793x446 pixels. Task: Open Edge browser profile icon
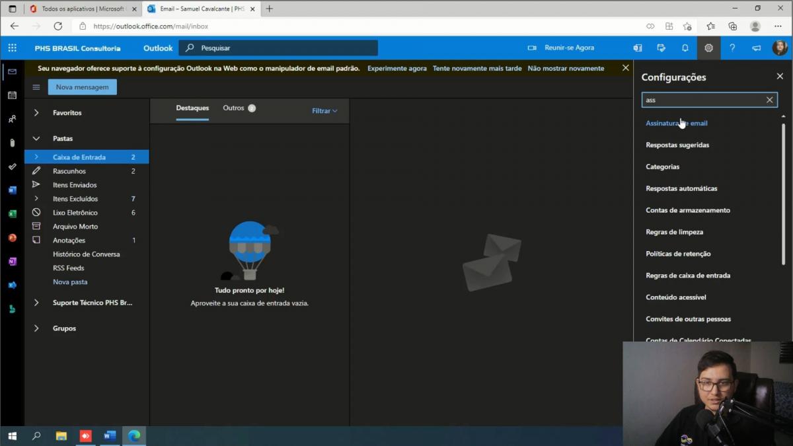[x=755, y=26]
